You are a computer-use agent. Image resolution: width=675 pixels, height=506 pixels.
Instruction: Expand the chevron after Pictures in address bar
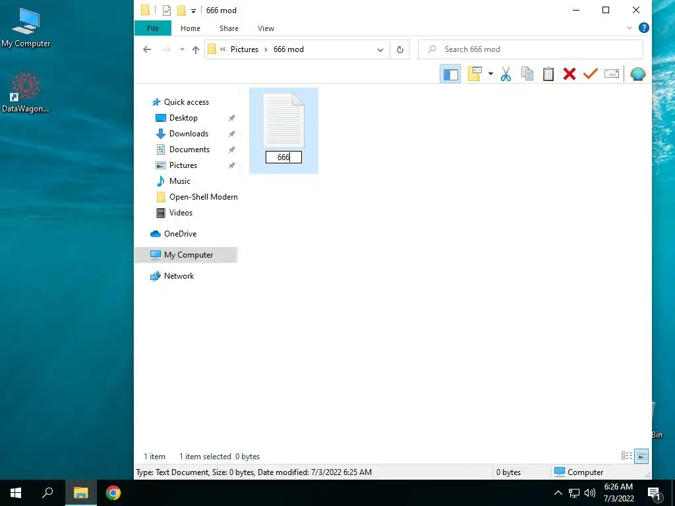pos(266,49)
